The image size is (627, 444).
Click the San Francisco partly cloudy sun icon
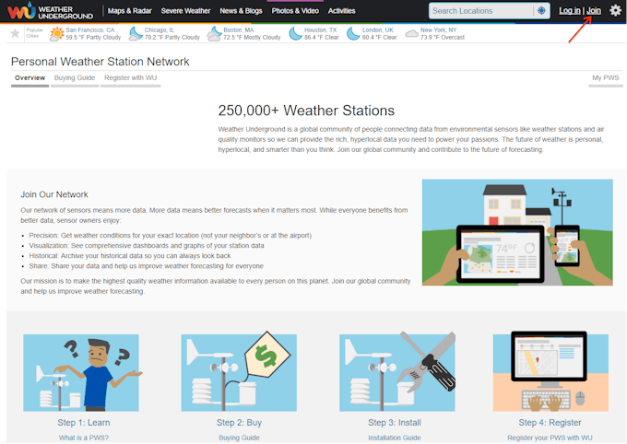57,33
